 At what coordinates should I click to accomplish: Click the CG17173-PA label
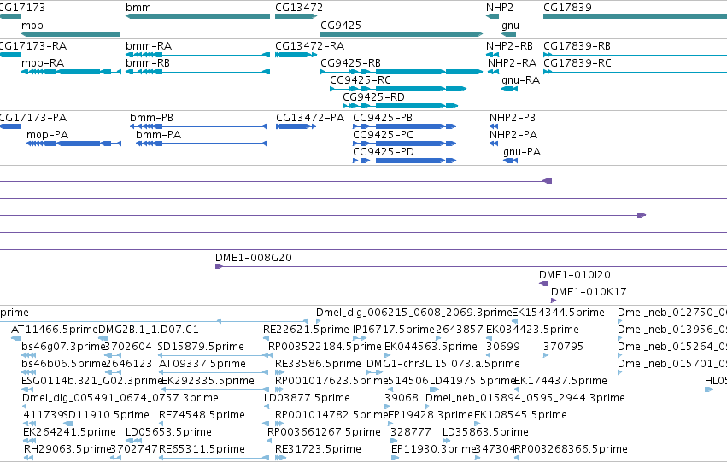pos(33,118)
